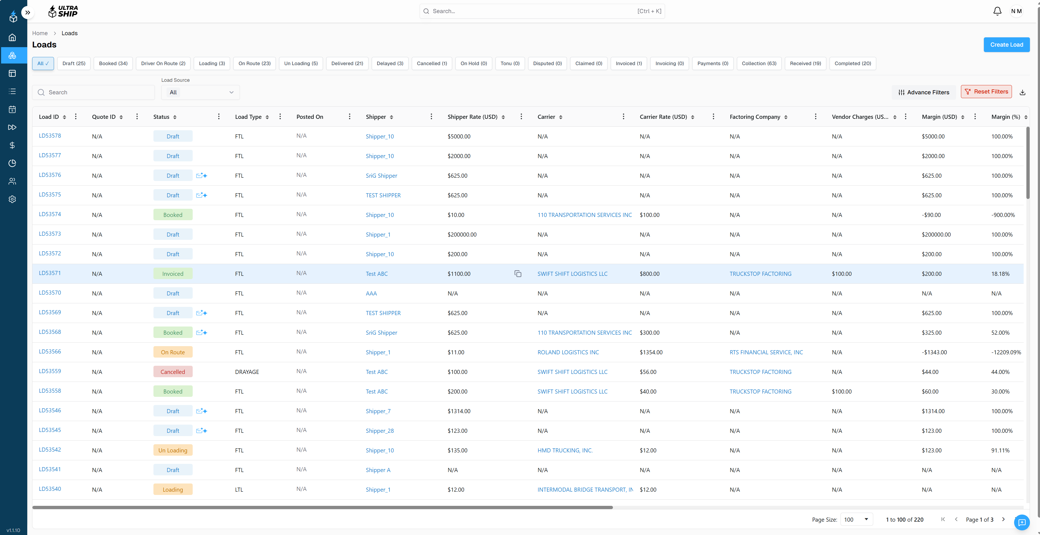Screen dimensions: 1040x535
Task: Toggle the Draft (25) status filter
Action: pyautogui.click(x=74, y=64)
